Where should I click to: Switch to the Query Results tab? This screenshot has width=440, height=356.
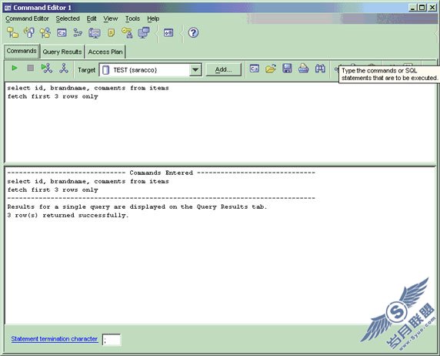tap(62, 52)
